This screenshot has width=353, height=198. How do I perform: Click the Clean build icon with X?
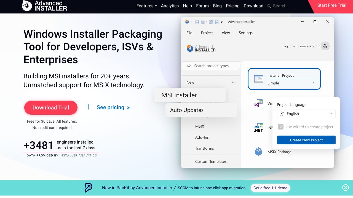pyautogui.click(x=211, y=22)
